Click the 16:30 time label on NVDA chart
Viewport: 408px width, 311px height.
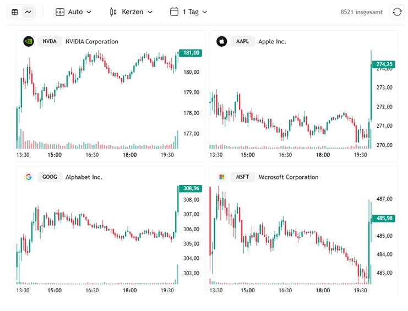(92, 155)
